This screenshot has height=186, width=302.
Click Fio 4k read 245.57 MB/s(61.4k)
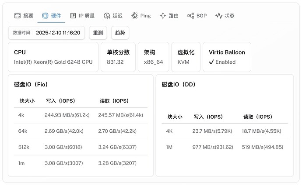click(x=120, y=115)
